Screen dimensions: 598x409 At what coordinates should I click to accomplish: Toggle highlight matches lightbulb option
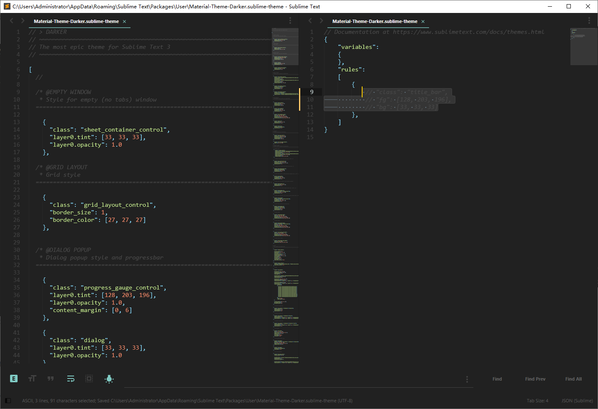[109, 379]
